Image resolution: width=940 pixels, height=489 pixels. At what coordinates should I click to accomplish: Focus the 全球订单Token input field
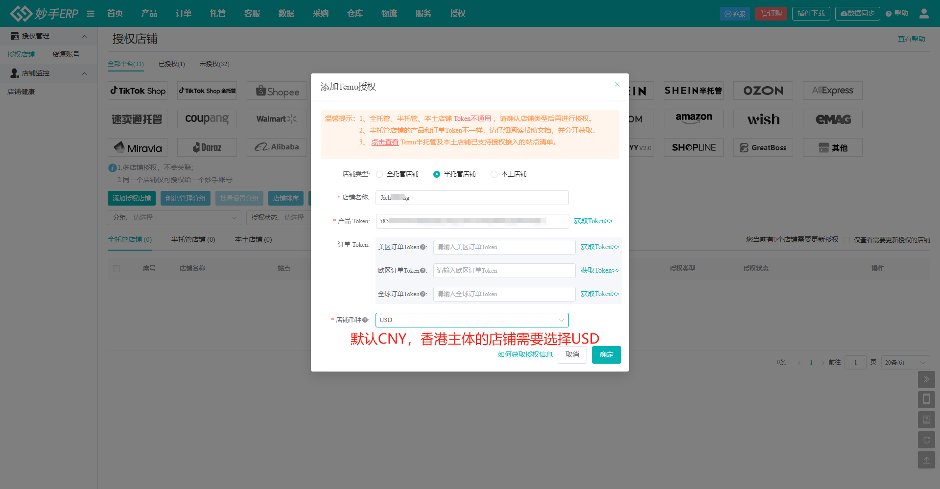click(x=504, y=294)
